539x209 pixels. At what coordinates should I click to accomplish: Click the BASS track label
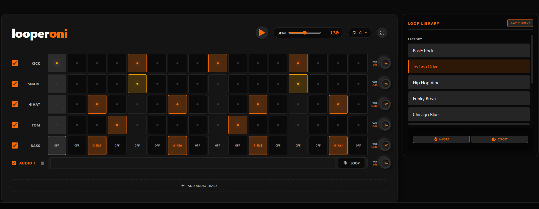tap(35, 146)
